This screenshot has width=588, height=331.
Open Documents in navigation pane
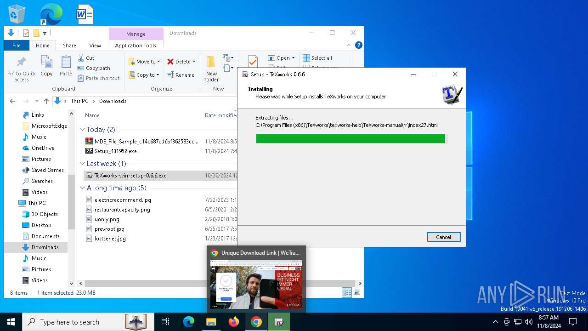click(45, 236)
